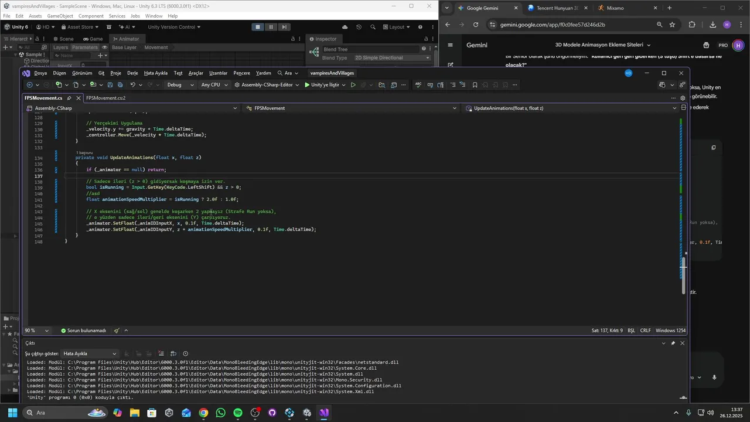This screenshot has width=750, height=422.
Task: Open File Explorer from the taskbar
Action: [135, 413]
